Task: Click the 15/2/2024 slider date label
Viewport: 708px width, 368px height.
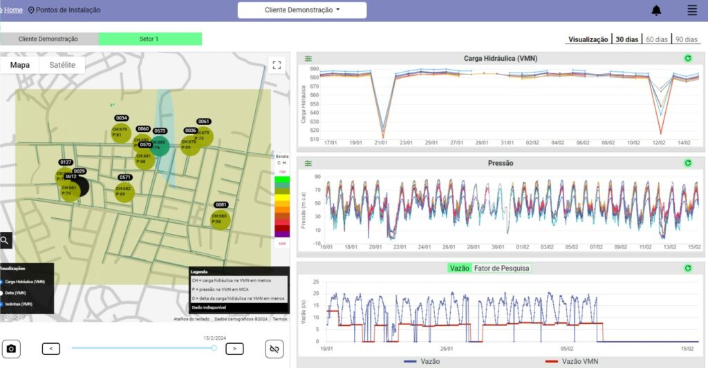Action: point(214,338)
